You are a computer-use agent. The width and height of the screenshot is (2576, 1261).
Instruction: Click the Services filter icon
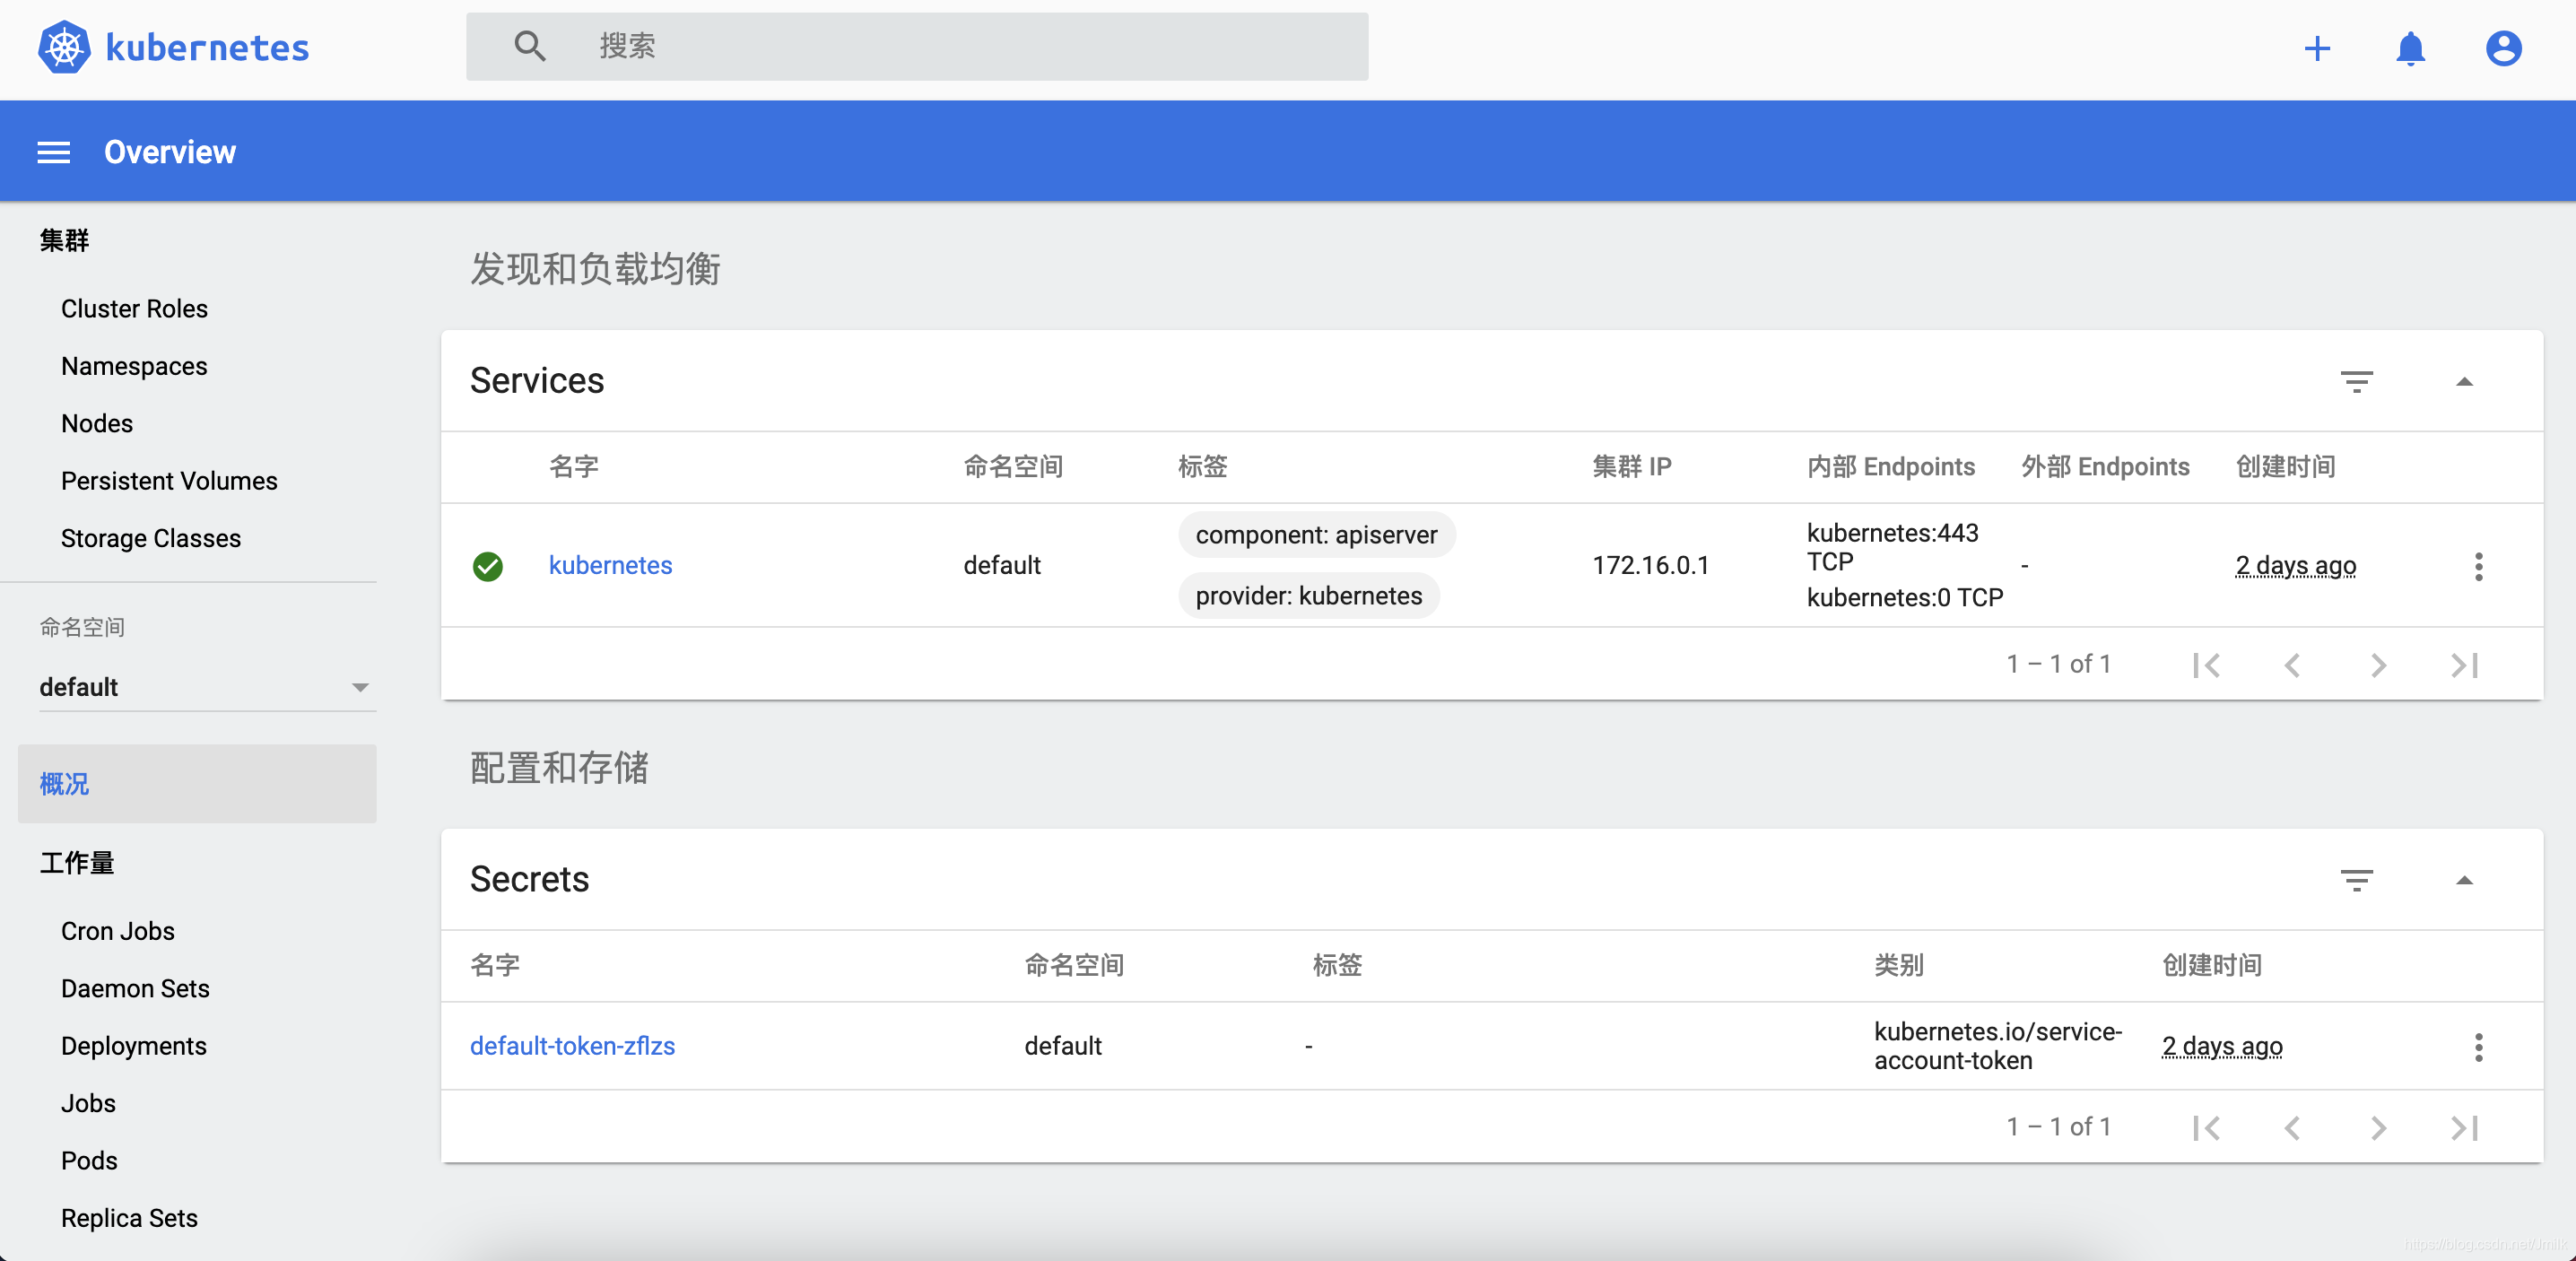pyautogui.click(x=2356, y=381)
